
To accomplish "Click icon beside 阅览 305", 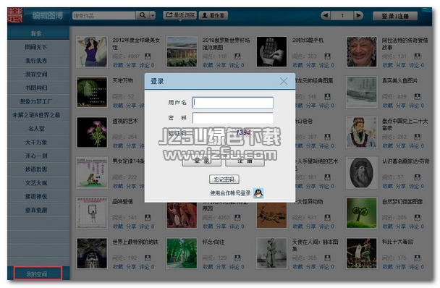I will (327, 258).
